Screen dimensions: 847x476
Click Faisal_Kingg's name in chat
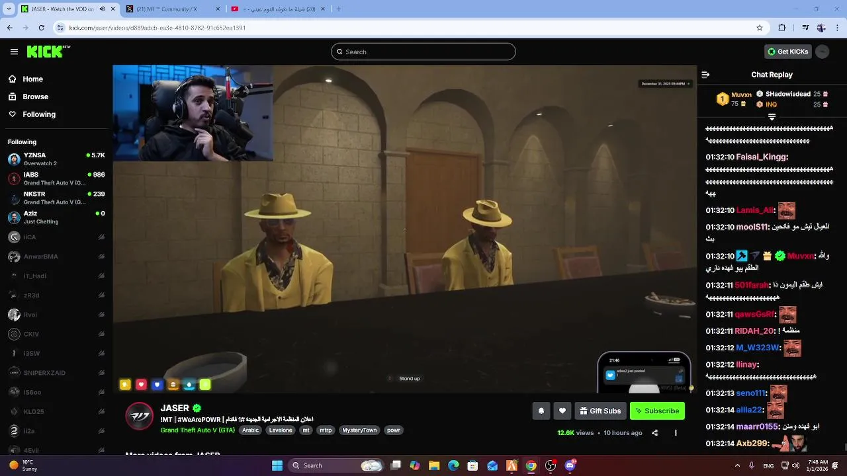(760, 157)
